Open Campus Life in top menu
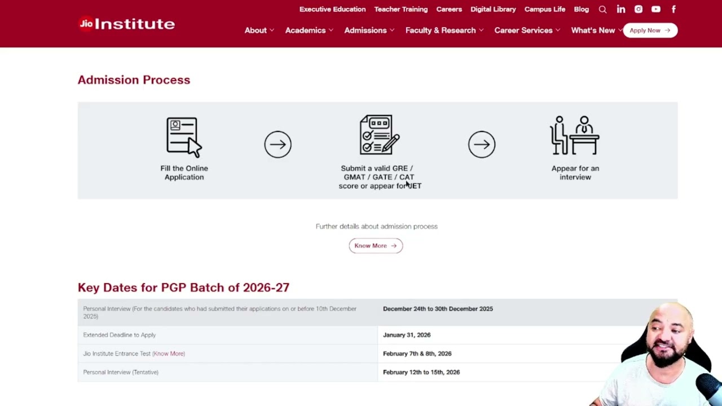This screenshot has width=722, height=406. point(545,9)
